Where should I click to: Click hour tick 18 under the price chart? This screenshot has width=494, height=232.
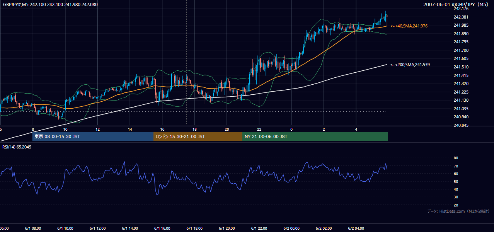click(x=194, y=130)
